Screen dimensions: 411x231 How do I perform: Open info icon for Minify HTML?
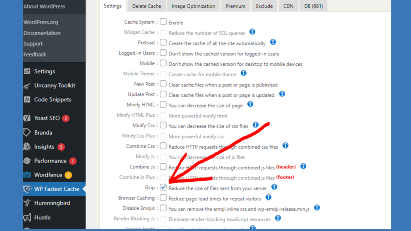pyautogui.click(x=250, y=104)
